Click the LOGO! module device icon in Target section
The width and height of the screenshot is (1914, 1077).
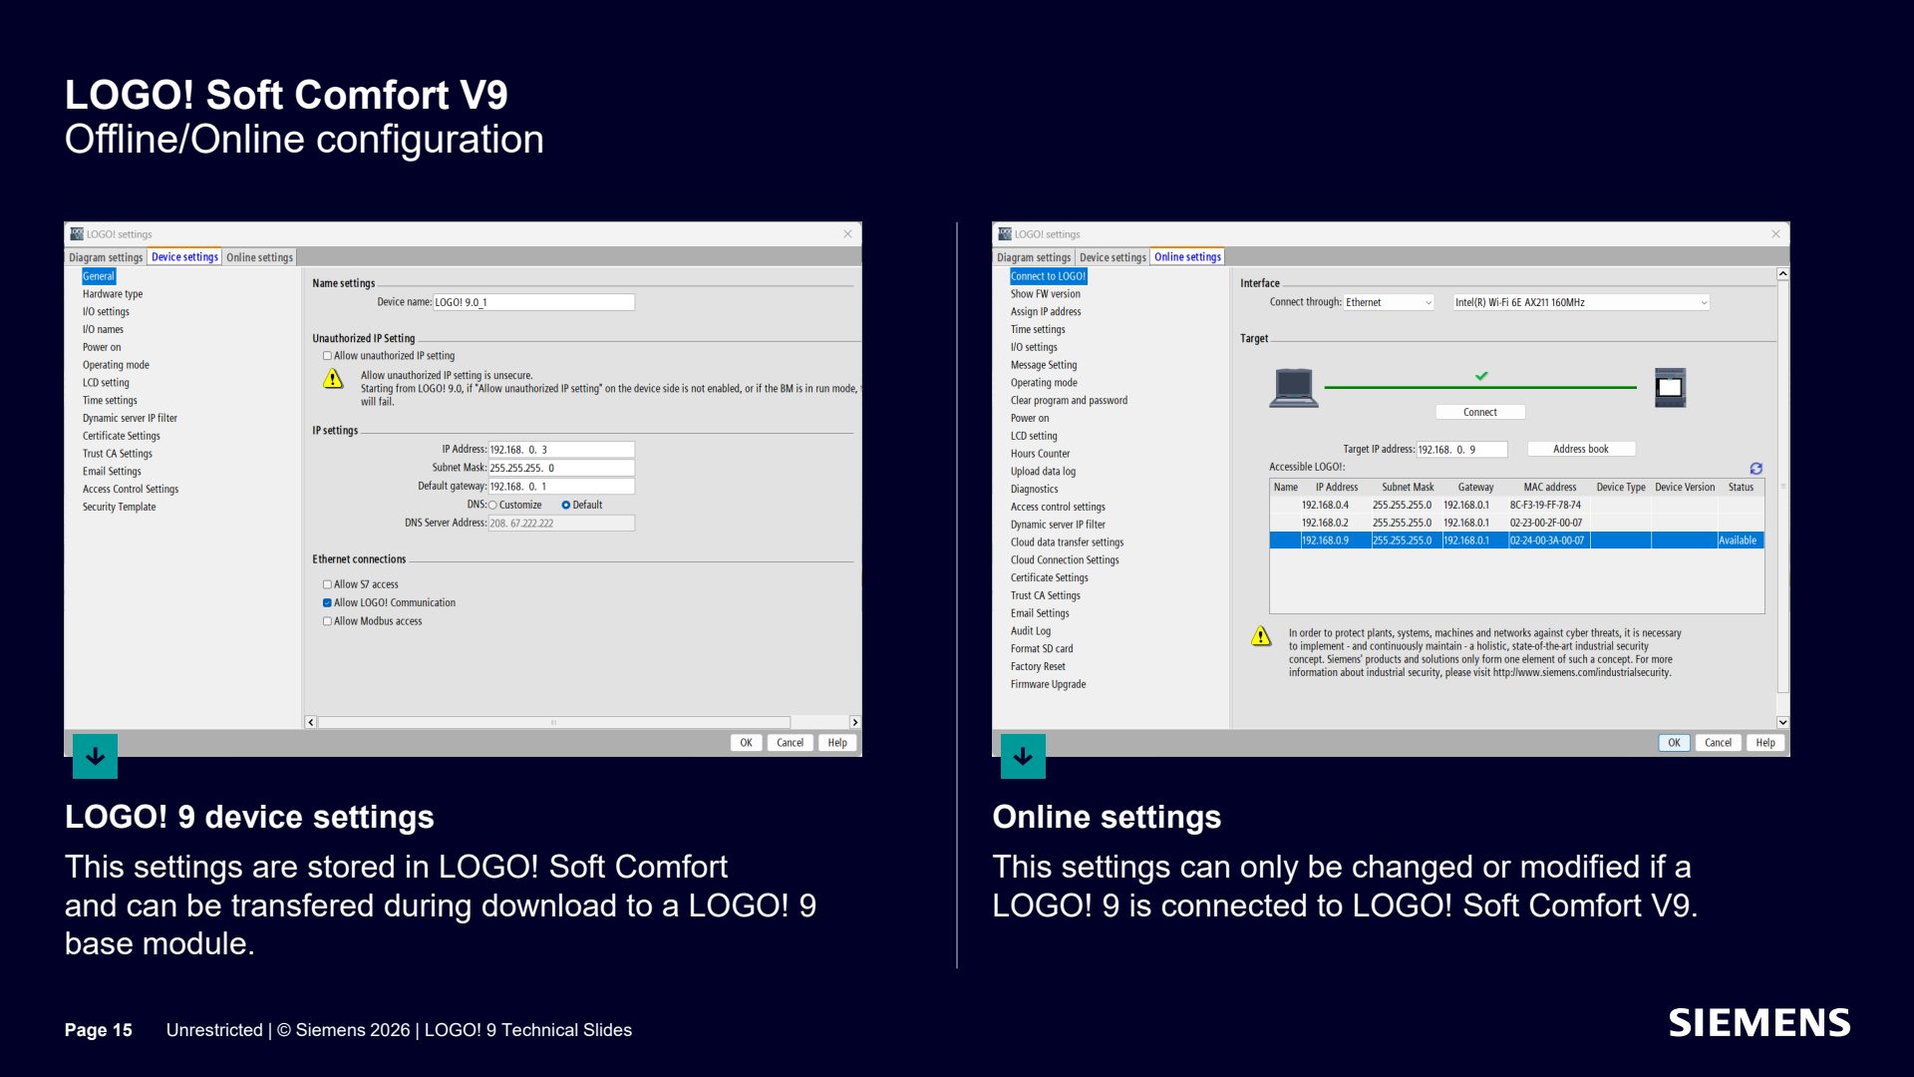(x=1670, y=387)
